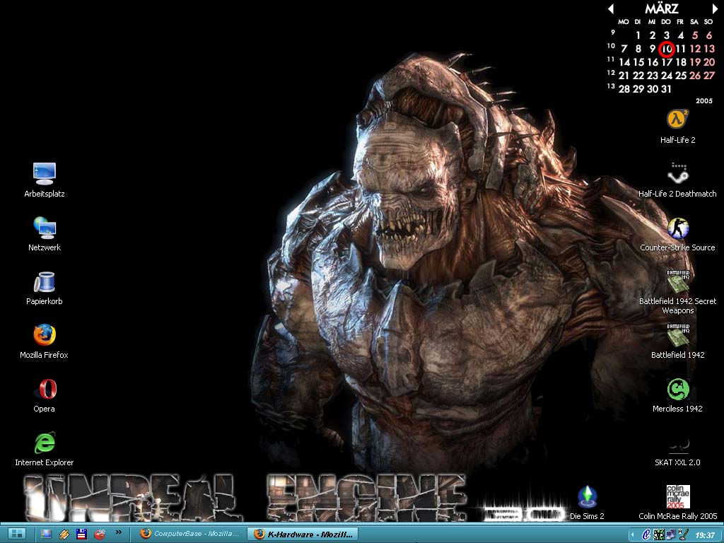Click the network monitors tray icon
Image resolution: width=724 pixels, height=543 pixels.
(x=670, y=535)
